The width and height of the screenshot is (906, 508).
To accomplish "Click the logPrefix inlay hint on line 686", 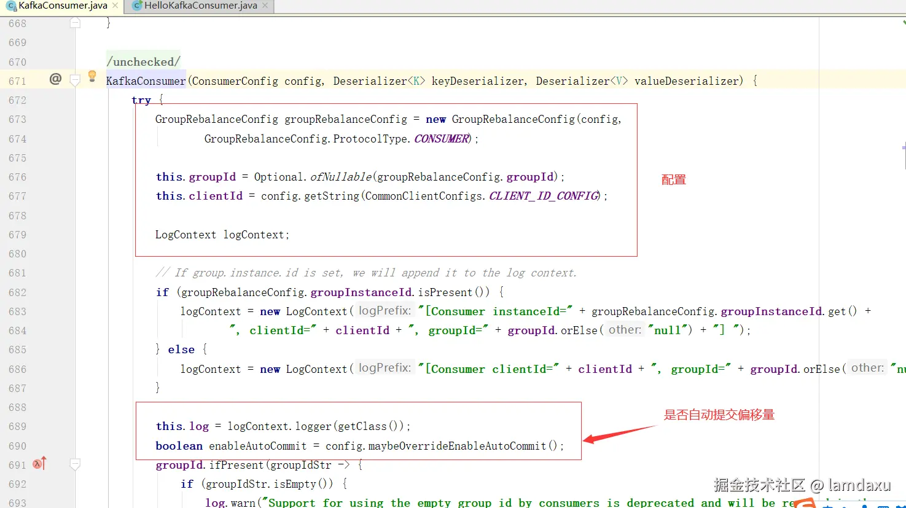I will pyautogui.click(x=385, y=368).
